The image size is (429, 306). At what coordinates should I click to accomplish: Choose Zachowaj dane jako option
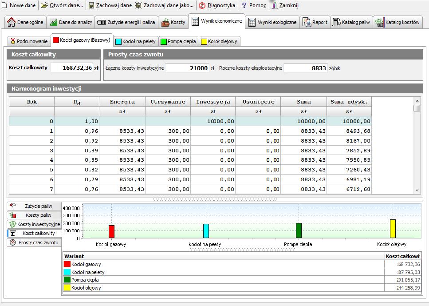pyautogui.click(x=165, y=5)
